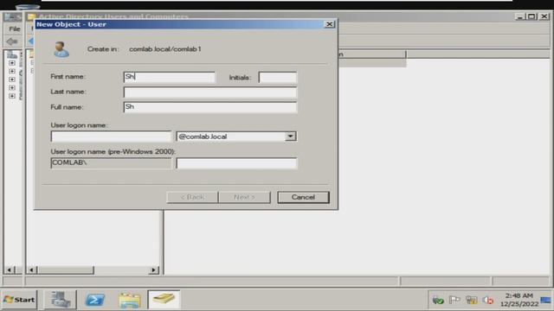Click the pre-Windows 2000 logon name field
The width and height of the screenshot is (554, 311).
236,163
